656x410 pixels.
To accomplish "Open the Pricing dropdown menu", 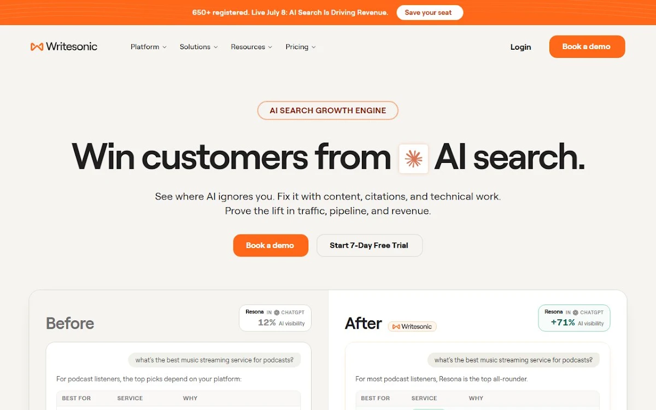I will (x=301, y=47).
